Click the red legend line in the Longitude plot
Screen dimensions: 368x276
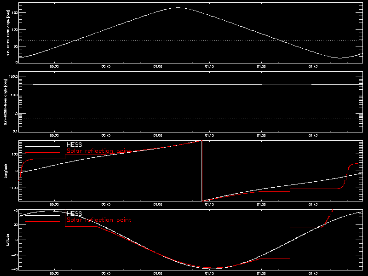coord(43,153)
